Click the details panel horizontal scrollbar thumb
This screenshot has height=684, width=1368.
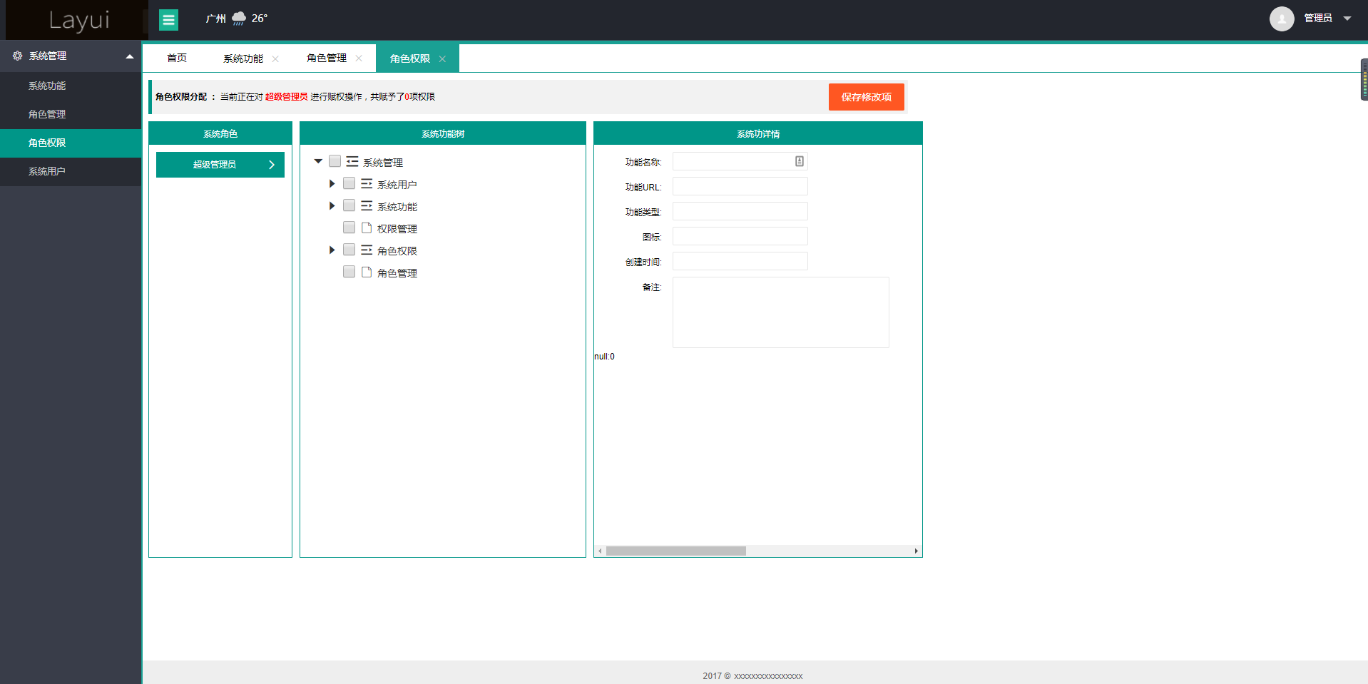pos(676,551)
